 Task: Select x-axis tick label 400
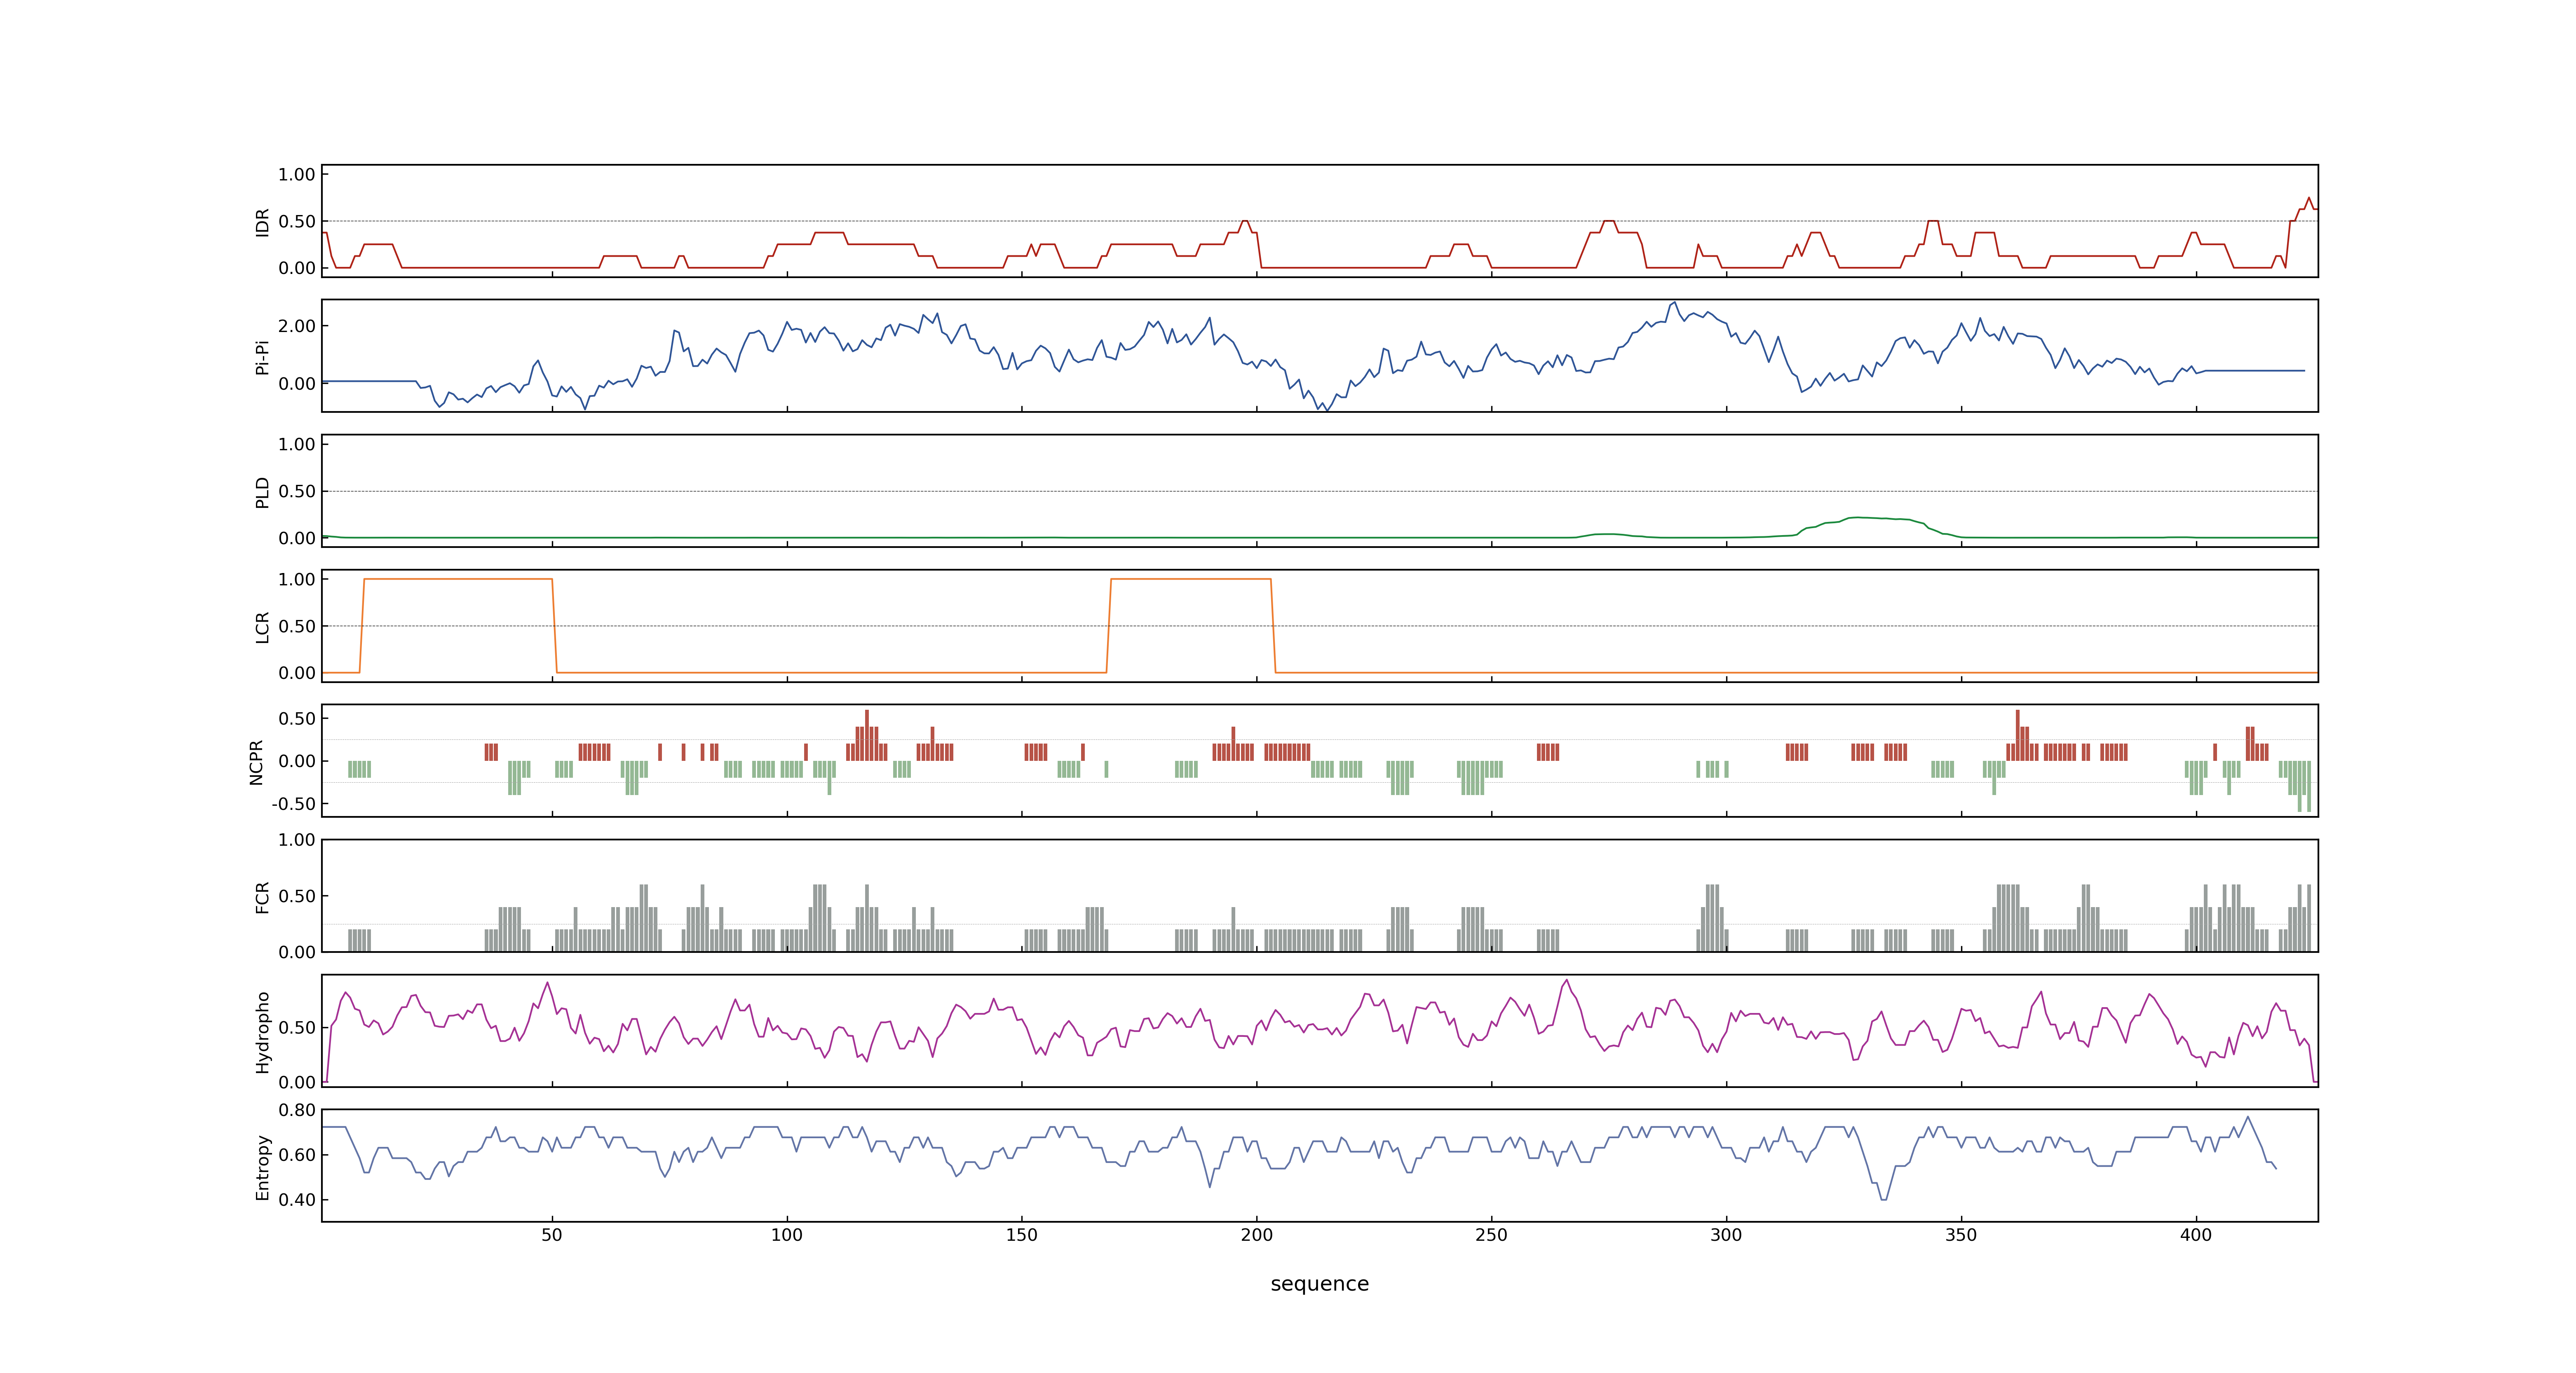pyautogui.click(x=2196, y=1235)
